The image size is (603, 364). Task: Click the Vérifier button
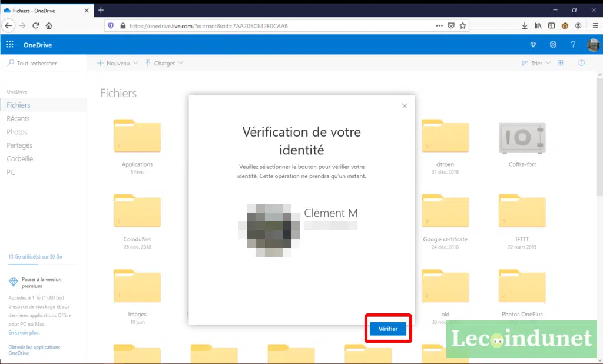pyautogui.click(x=387, y=329)
